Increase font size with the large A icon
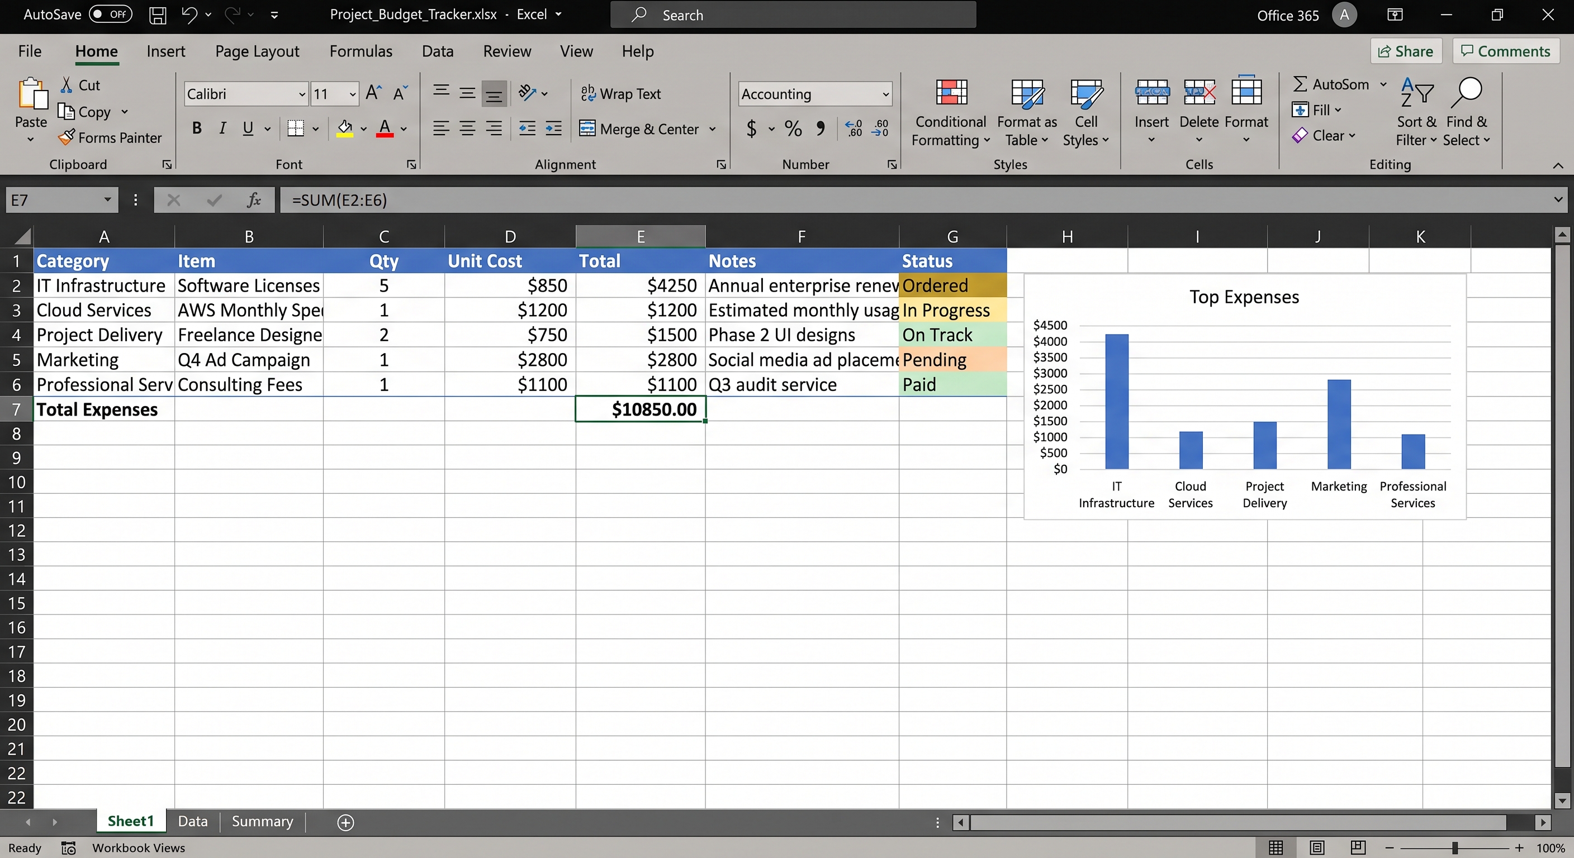This screenshot has width=1574, height=858. click(373, 93)
